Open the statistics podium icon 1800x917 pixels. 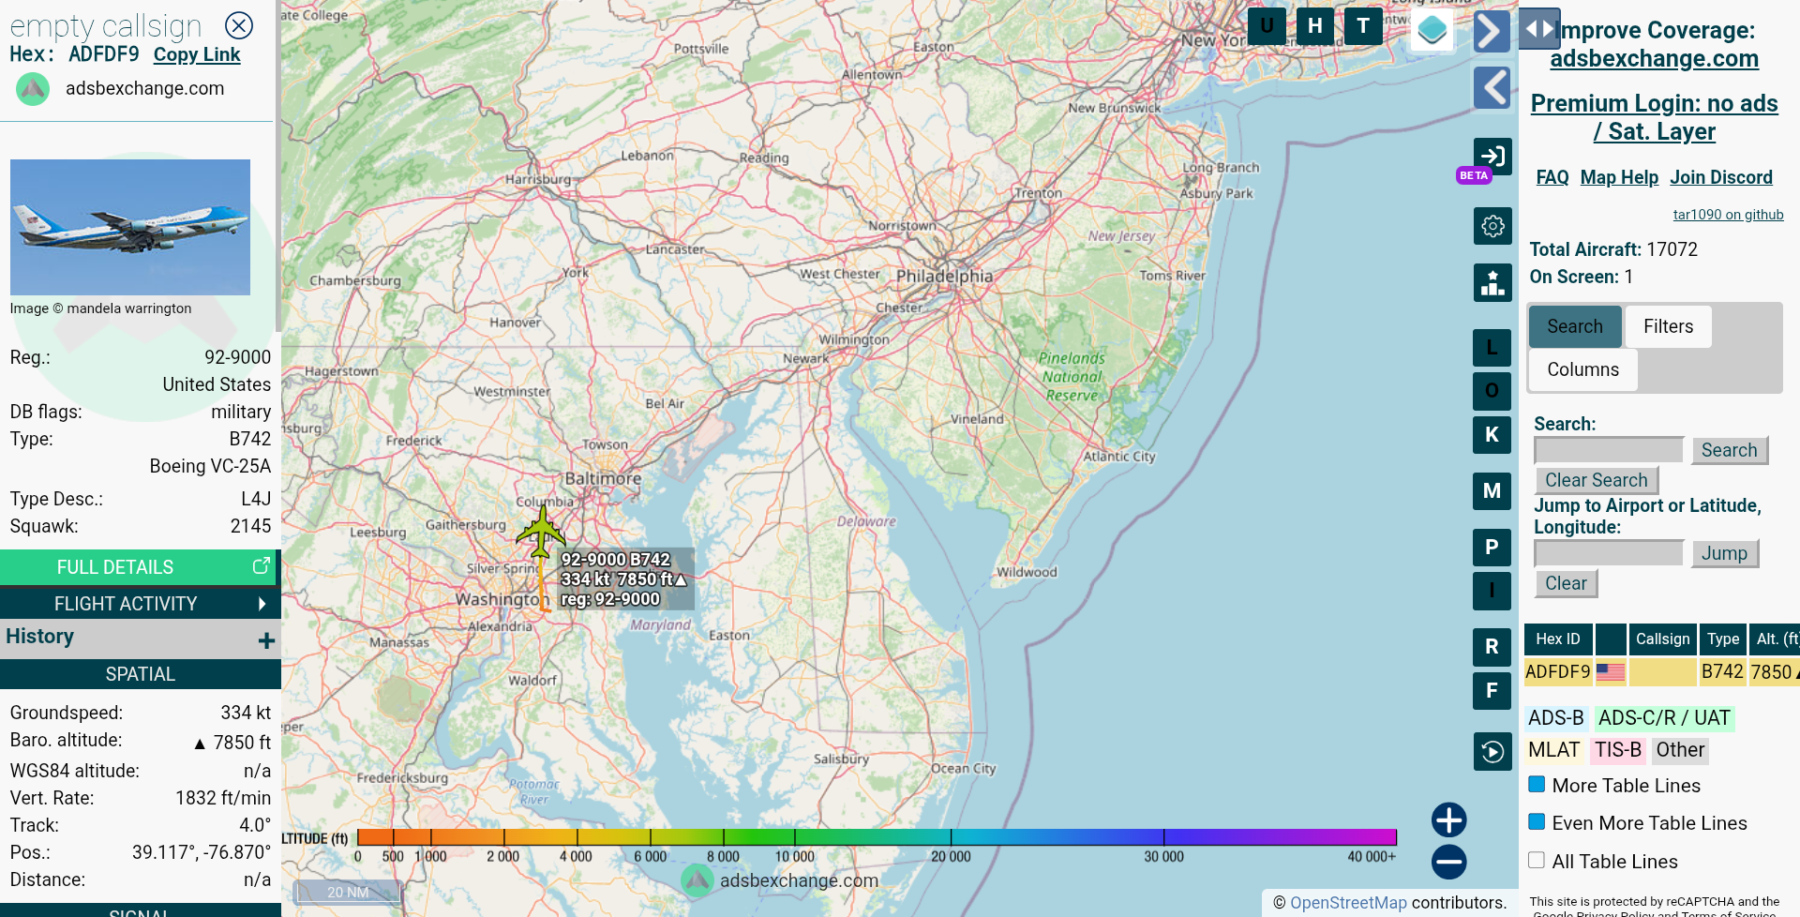[1492, 282]
